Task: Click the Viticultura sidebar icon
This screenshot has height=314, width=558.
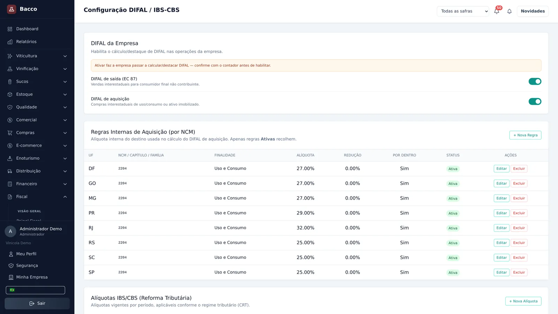Action: click(x=10, y=56)
